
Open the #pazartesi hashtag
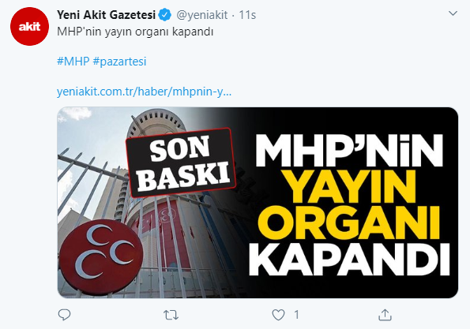[x=119, y=62]
